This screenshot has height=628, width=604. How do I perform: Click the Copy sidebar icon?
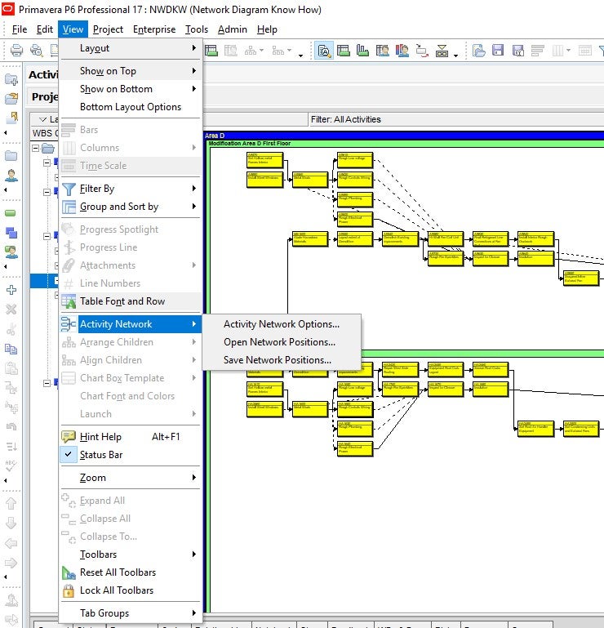[11, 349]
